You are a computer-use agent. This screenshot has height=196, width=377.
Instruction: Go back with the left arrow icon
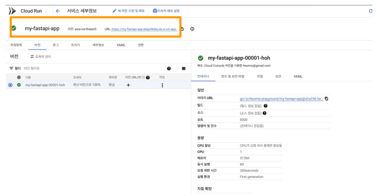tap(58, 11)
